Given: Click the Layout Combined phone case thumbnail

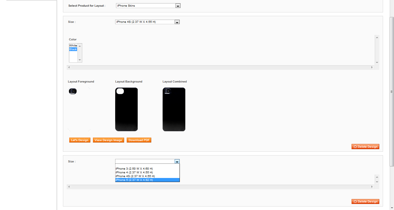Looking at the screenshot, I should (x=174, y=109).
